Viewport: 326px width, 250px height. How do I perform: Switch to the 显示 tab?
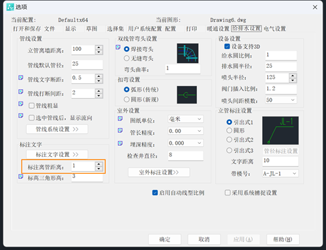tap(70, 29)
